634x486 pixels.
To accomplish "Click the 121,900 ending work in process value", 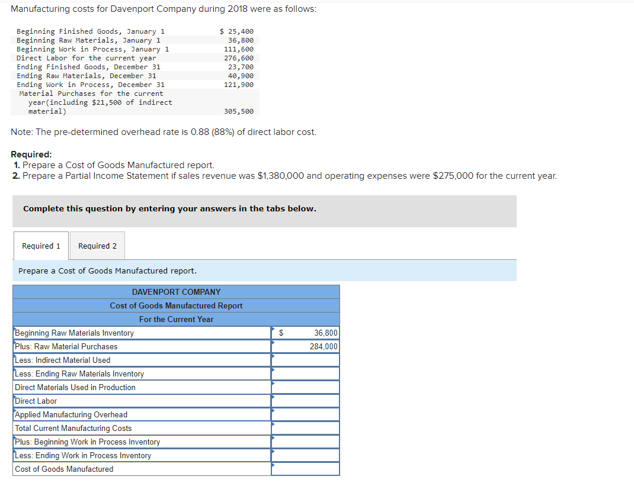I will coord(239,85).
